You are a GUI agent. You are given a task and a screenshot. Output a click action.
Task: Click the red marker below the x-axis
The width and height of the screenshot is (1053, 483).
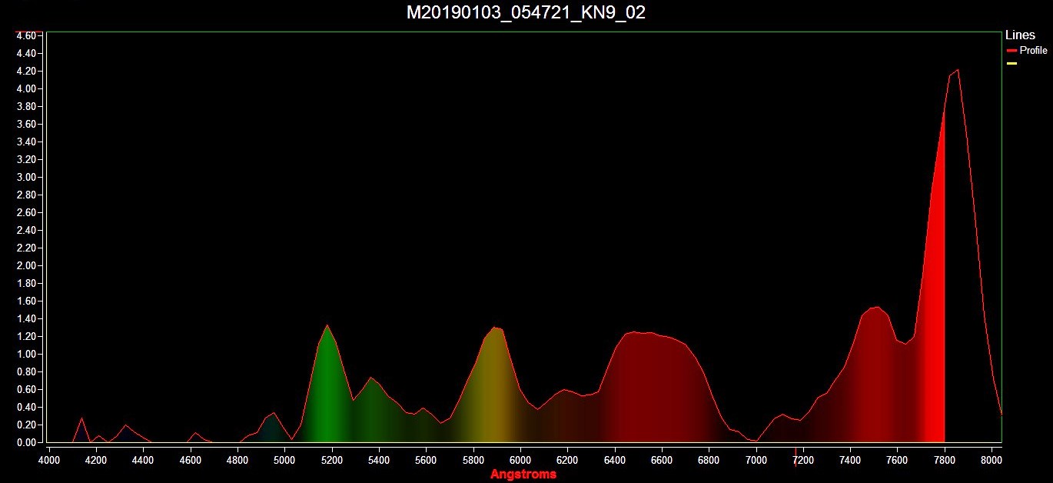(796, 456)
